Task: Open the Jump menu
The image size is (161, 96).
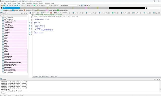Action: 9,3
